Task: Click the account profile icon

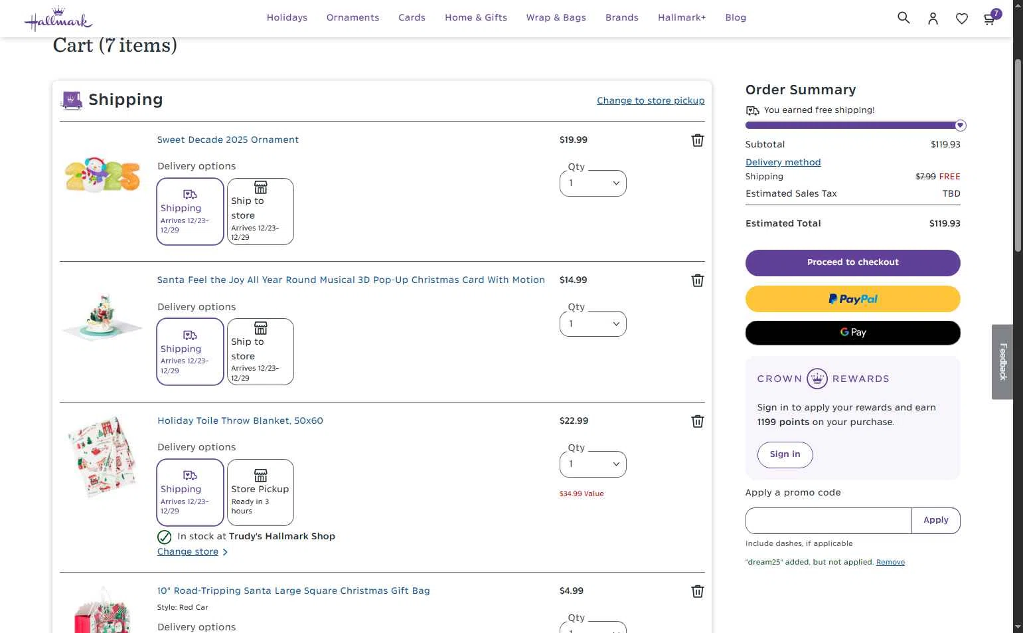Action: point(933,19)
